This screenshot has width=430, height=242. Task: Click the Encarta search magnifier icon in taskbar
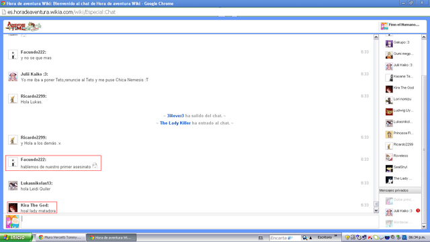click(304, 237)
